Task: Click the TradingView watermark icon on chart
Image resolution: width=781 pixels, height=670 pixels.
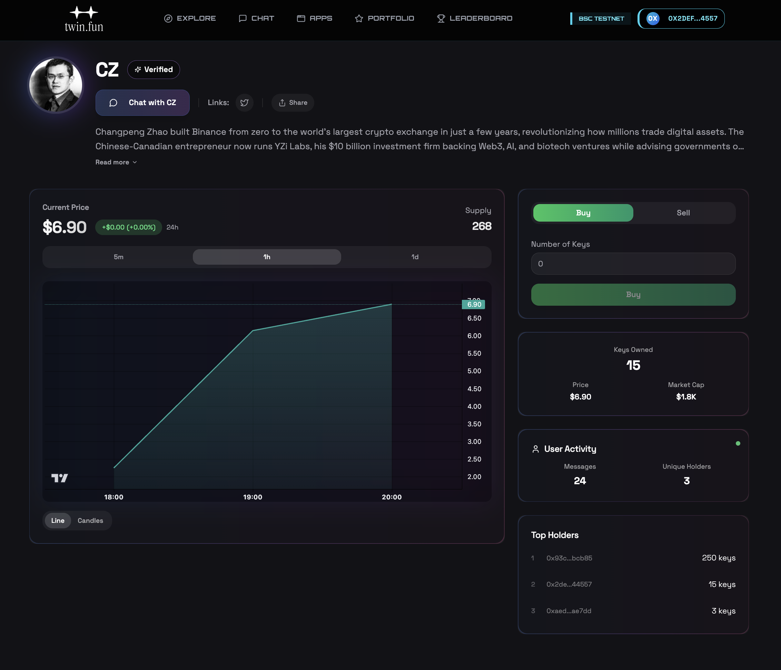Action: (60, 478)
